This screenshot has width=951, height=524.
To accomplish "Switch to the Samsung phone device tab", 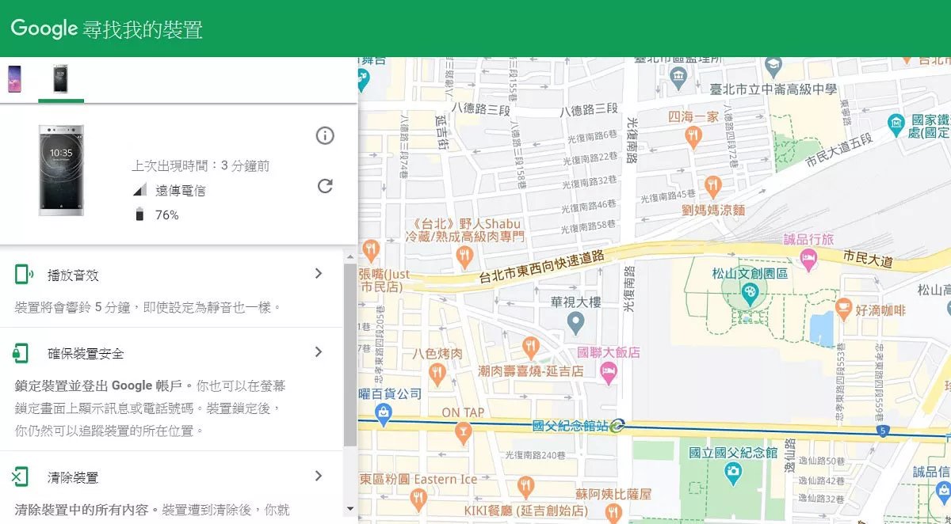I will point(16,79).
